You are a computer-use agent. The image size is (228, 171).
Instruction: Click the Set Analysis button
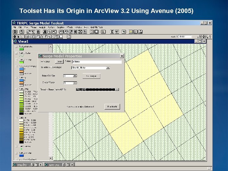[92, 76]
